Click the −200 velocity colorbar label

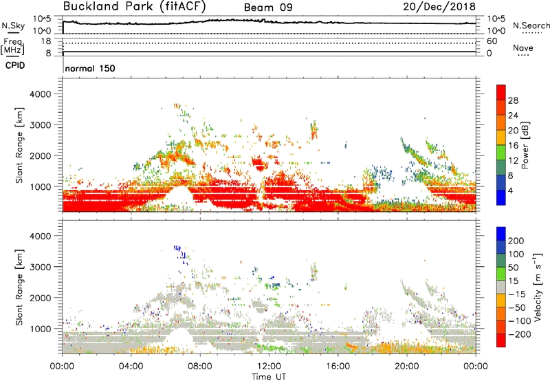pyautogui.click(x=520, y=334)
